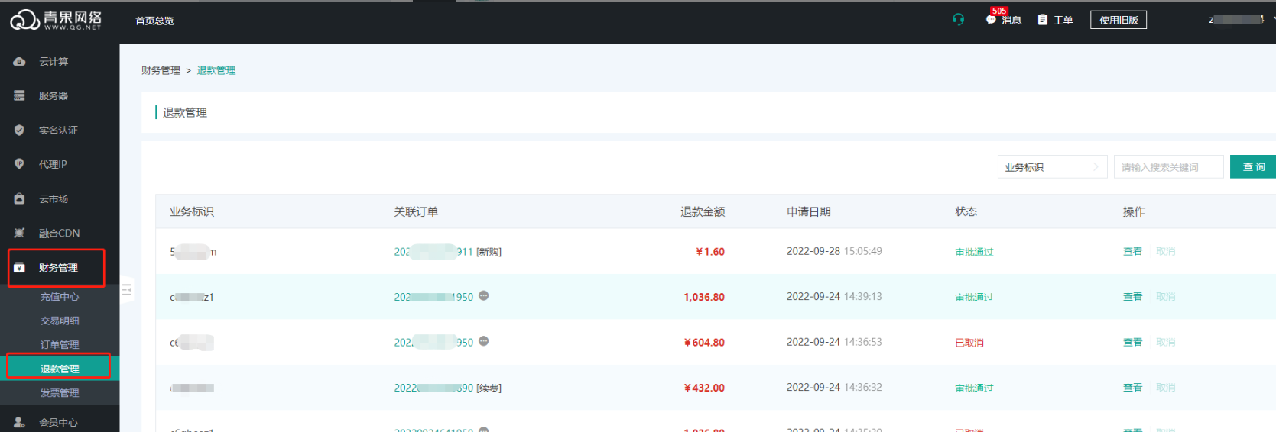Click the 云市场 bag icon
This screenshot has height=432, width=1276.
point(20,199)
